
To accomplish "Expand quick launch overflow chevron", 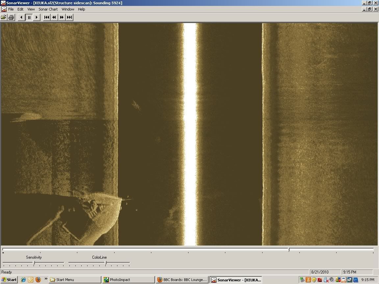I will tap(46, 279).
